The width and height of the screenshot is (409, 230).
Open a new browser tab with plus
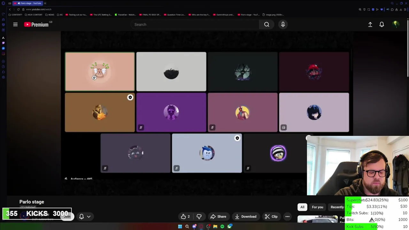coord(45,3)
